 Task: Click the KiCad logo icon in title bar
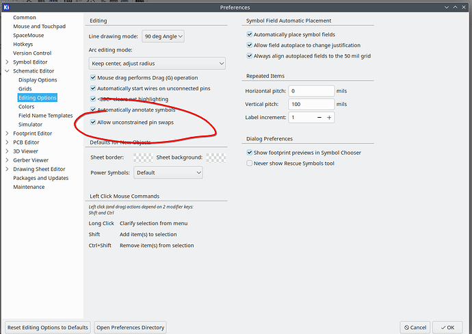point(7,7)
